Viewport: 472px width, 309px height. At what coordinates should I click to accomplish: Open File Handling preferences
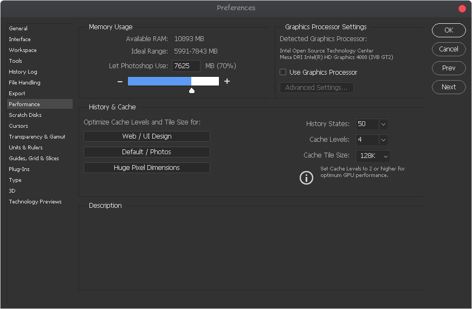[x=40, y=82]
